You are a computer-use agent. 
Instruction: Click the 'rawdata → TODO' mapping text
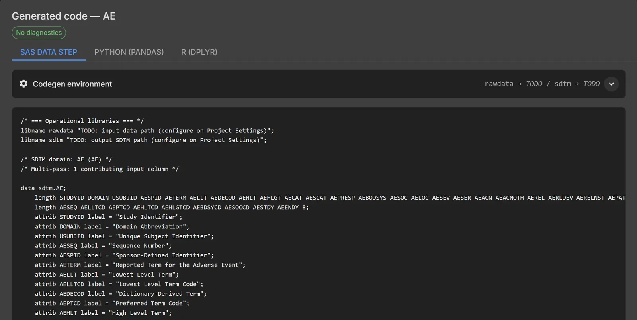pyautogui.click(x=513, y=84)
